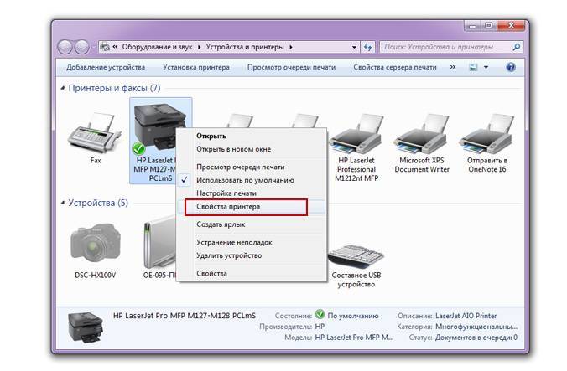Select the Fax printer icon

(x=95, y=133)
